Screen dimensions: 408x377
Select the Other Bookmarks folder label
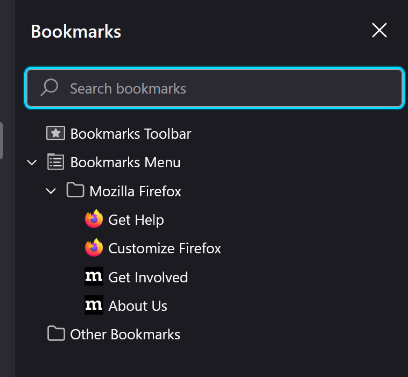pos(125,334)
